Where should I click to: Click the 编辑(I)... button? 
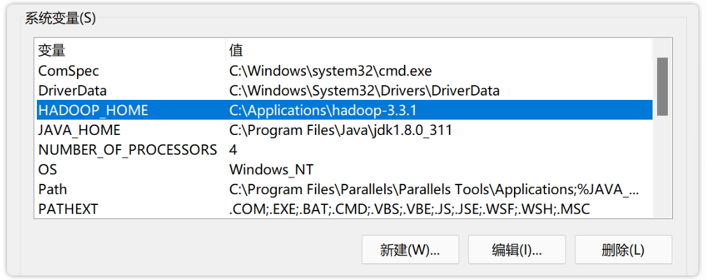(x=516, y=249)
